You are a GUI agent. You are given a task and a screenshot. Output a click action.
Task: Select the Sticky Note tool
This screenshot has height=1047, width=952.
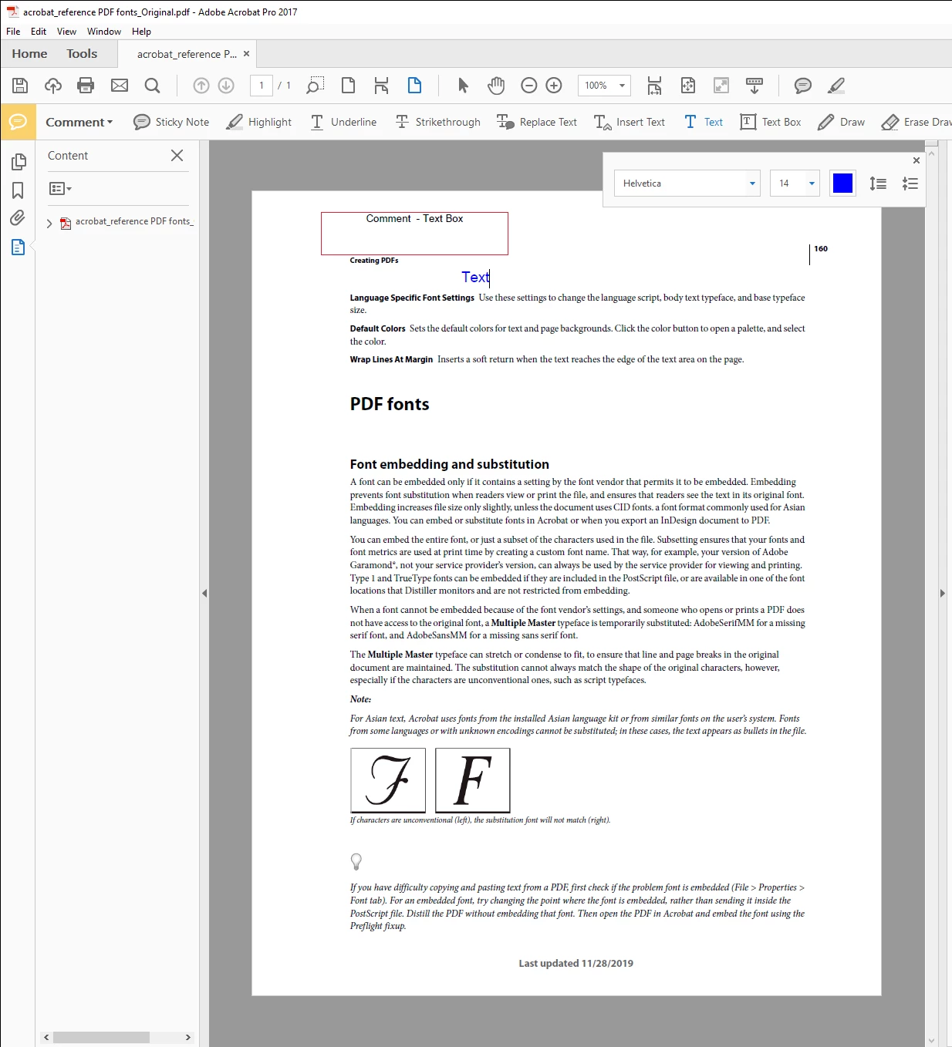click(171, 122)
